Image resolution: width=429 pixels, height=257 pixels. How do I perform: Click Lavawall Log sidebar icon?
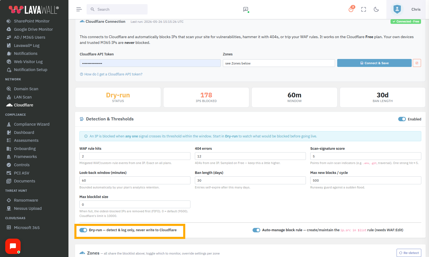(x=9, y=46)
